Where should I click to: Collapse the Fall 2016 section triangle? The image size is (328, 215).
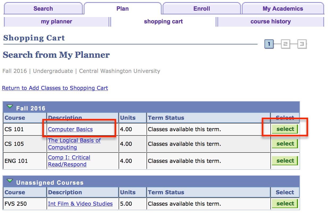tap(10, 107)
